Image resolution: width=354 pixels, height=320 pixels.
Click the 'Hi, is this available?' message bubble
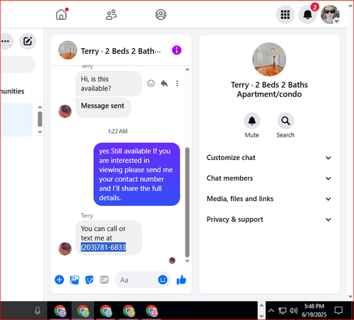108,84
